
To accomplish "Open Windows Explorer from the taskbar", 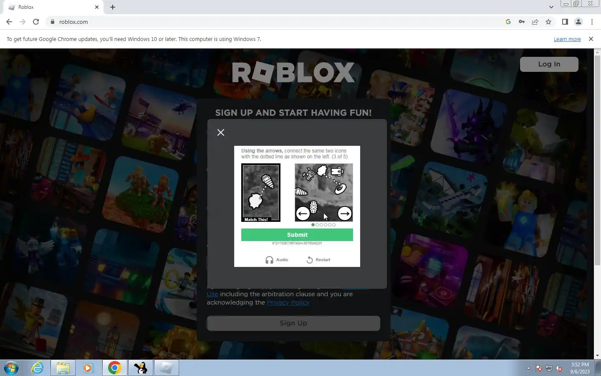I will coord(63,368).
